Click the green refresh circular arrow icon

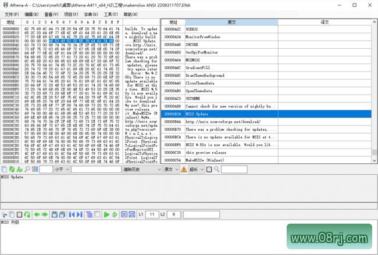tap(27, 214)
